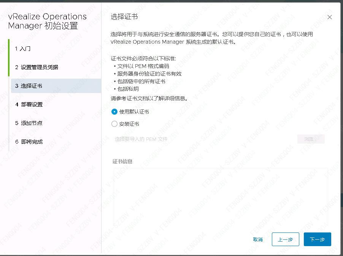Image resolution: width=343 pixels, height=256 pixels.
Task: Close the initial setup wizard dialog
Action: coord(329,17)
